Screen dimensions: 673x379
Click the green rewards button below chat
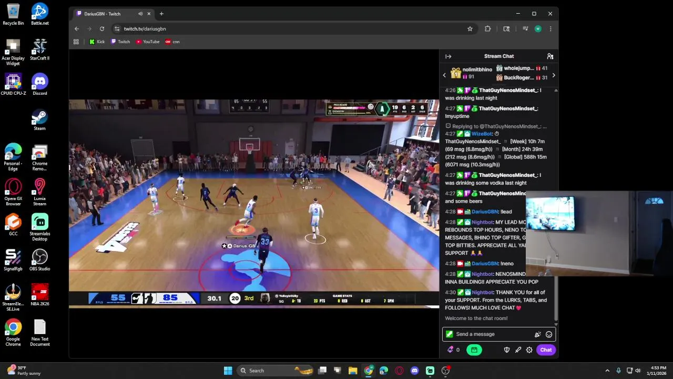[x=474, y=350]
